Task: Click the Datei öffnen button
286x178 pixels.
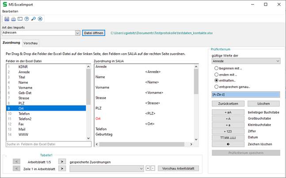Action: pos(93,33)
